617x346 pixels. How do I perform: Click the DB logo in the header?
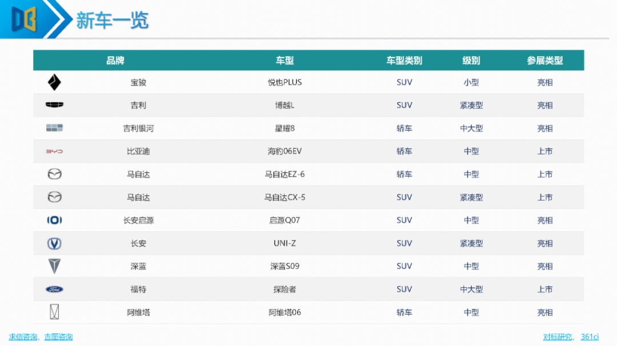24,18
